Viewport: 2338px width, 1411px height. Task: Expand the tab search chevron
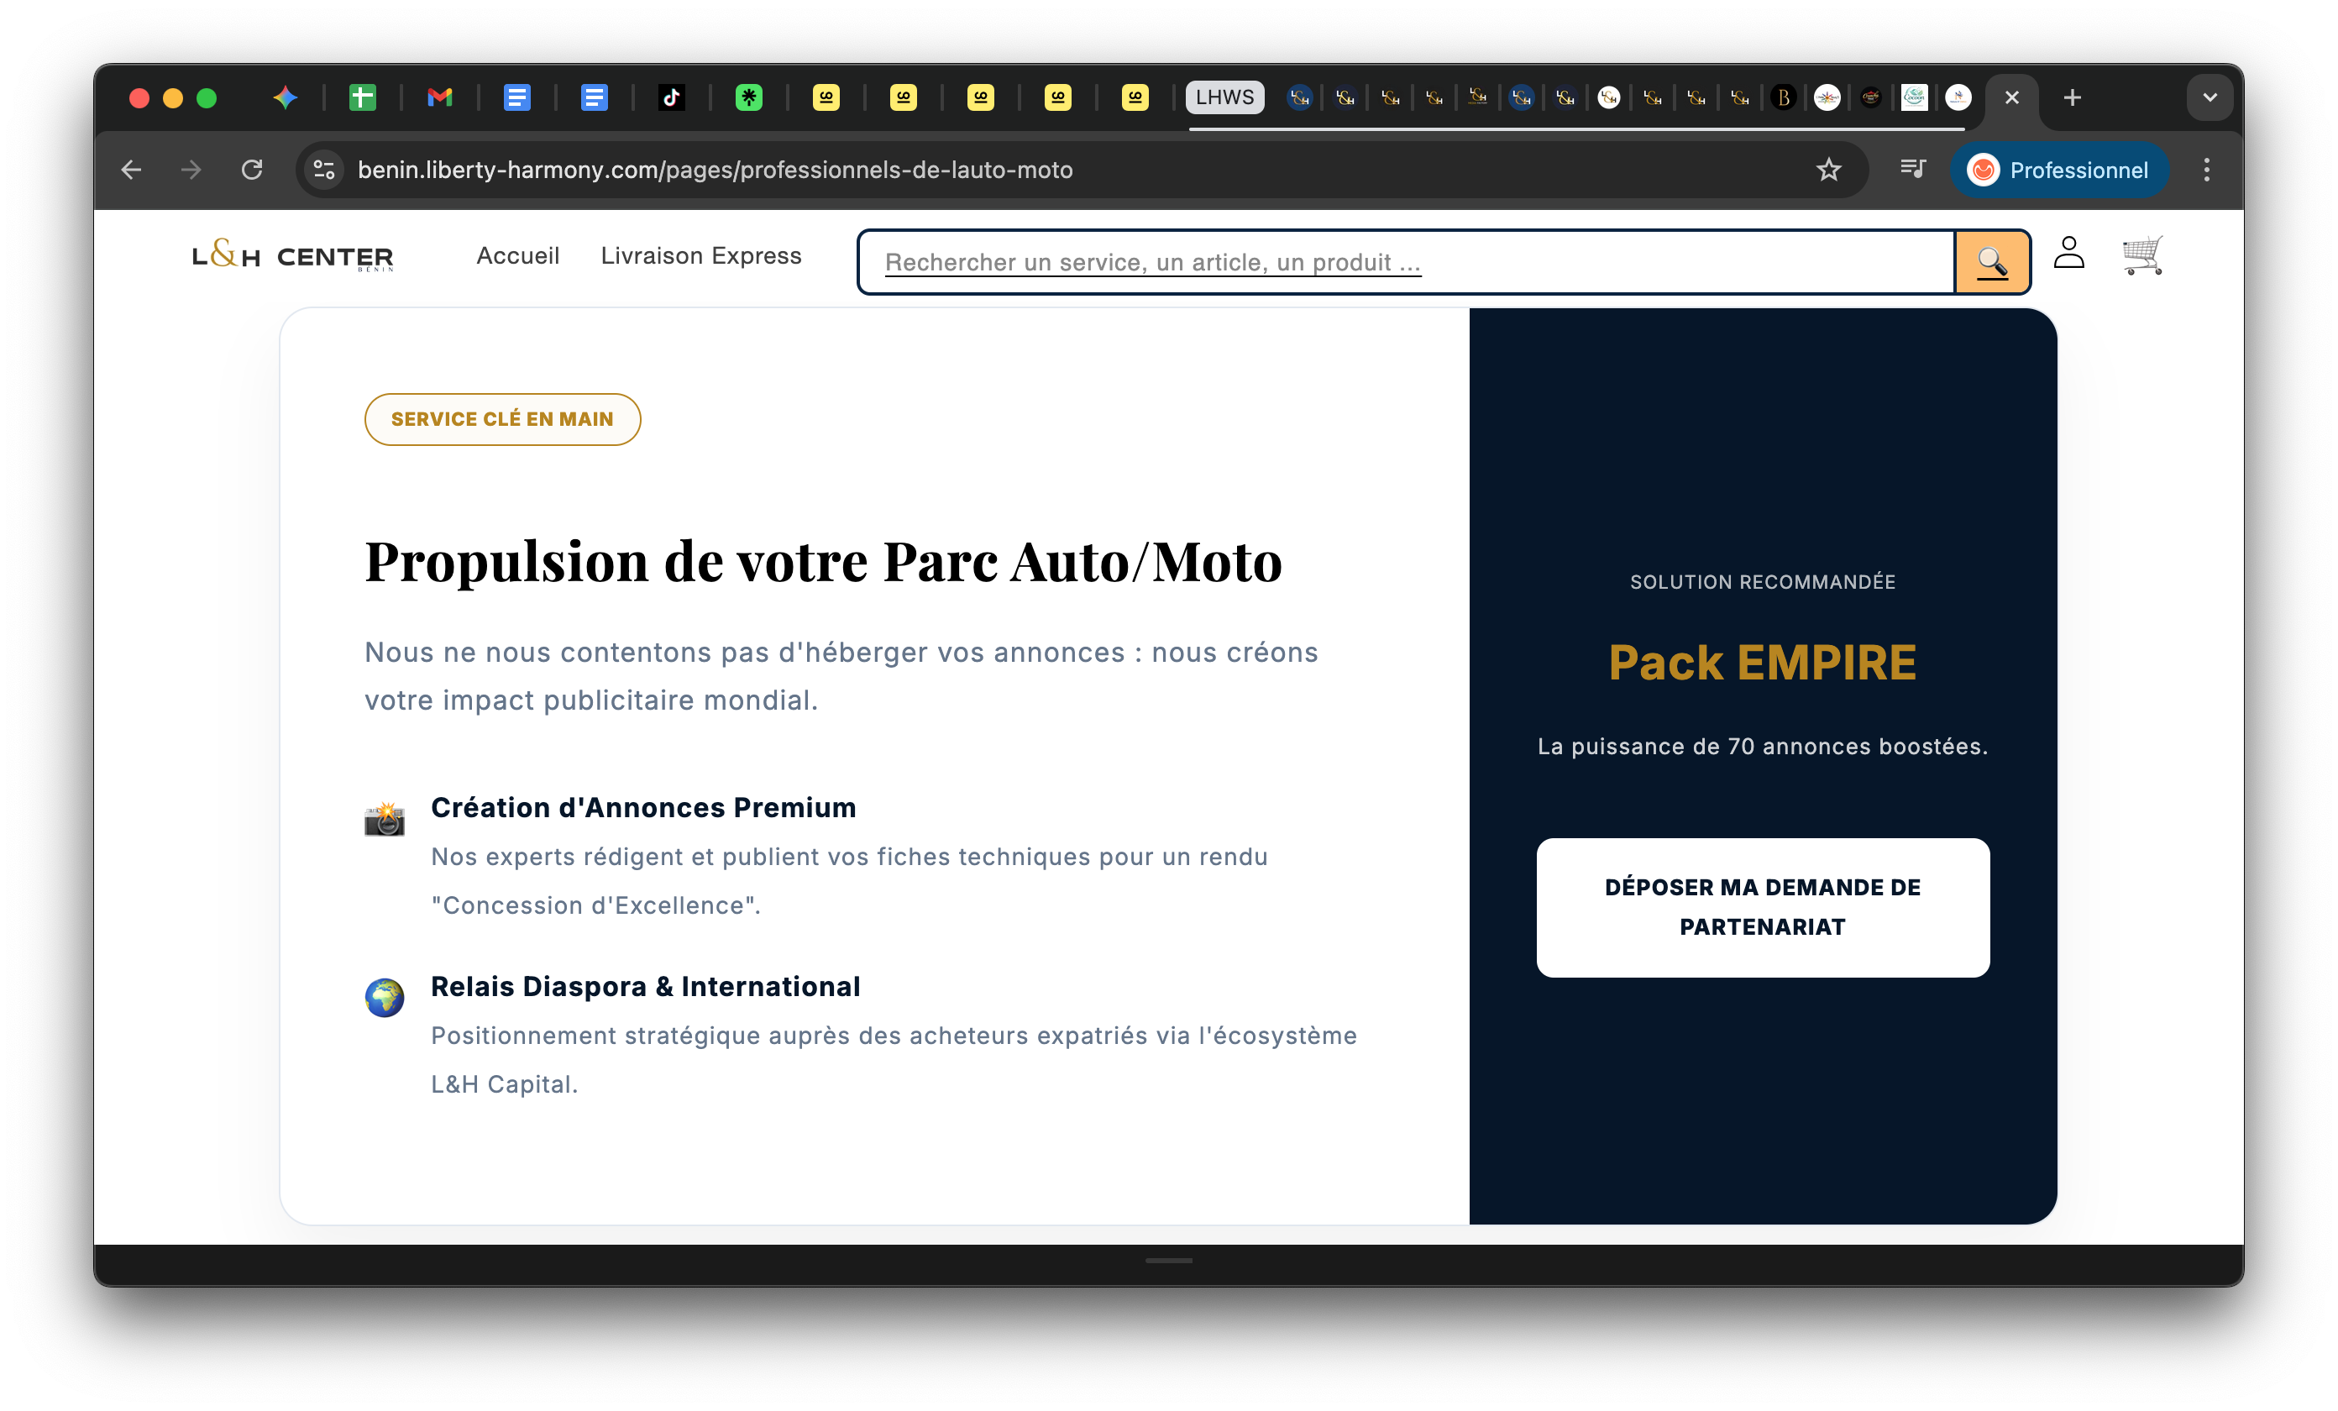[x=2209, y=97]
